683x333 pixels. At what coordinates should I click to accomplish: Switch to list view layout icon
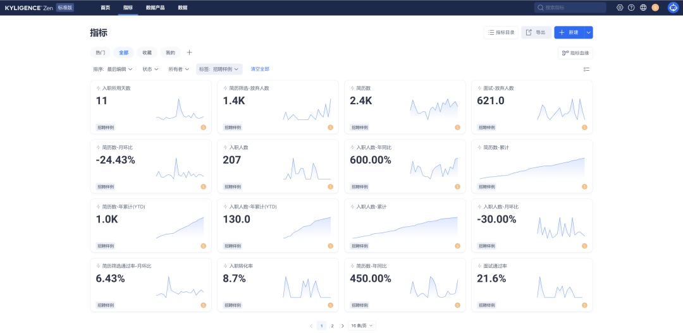[x=586, y=70]
